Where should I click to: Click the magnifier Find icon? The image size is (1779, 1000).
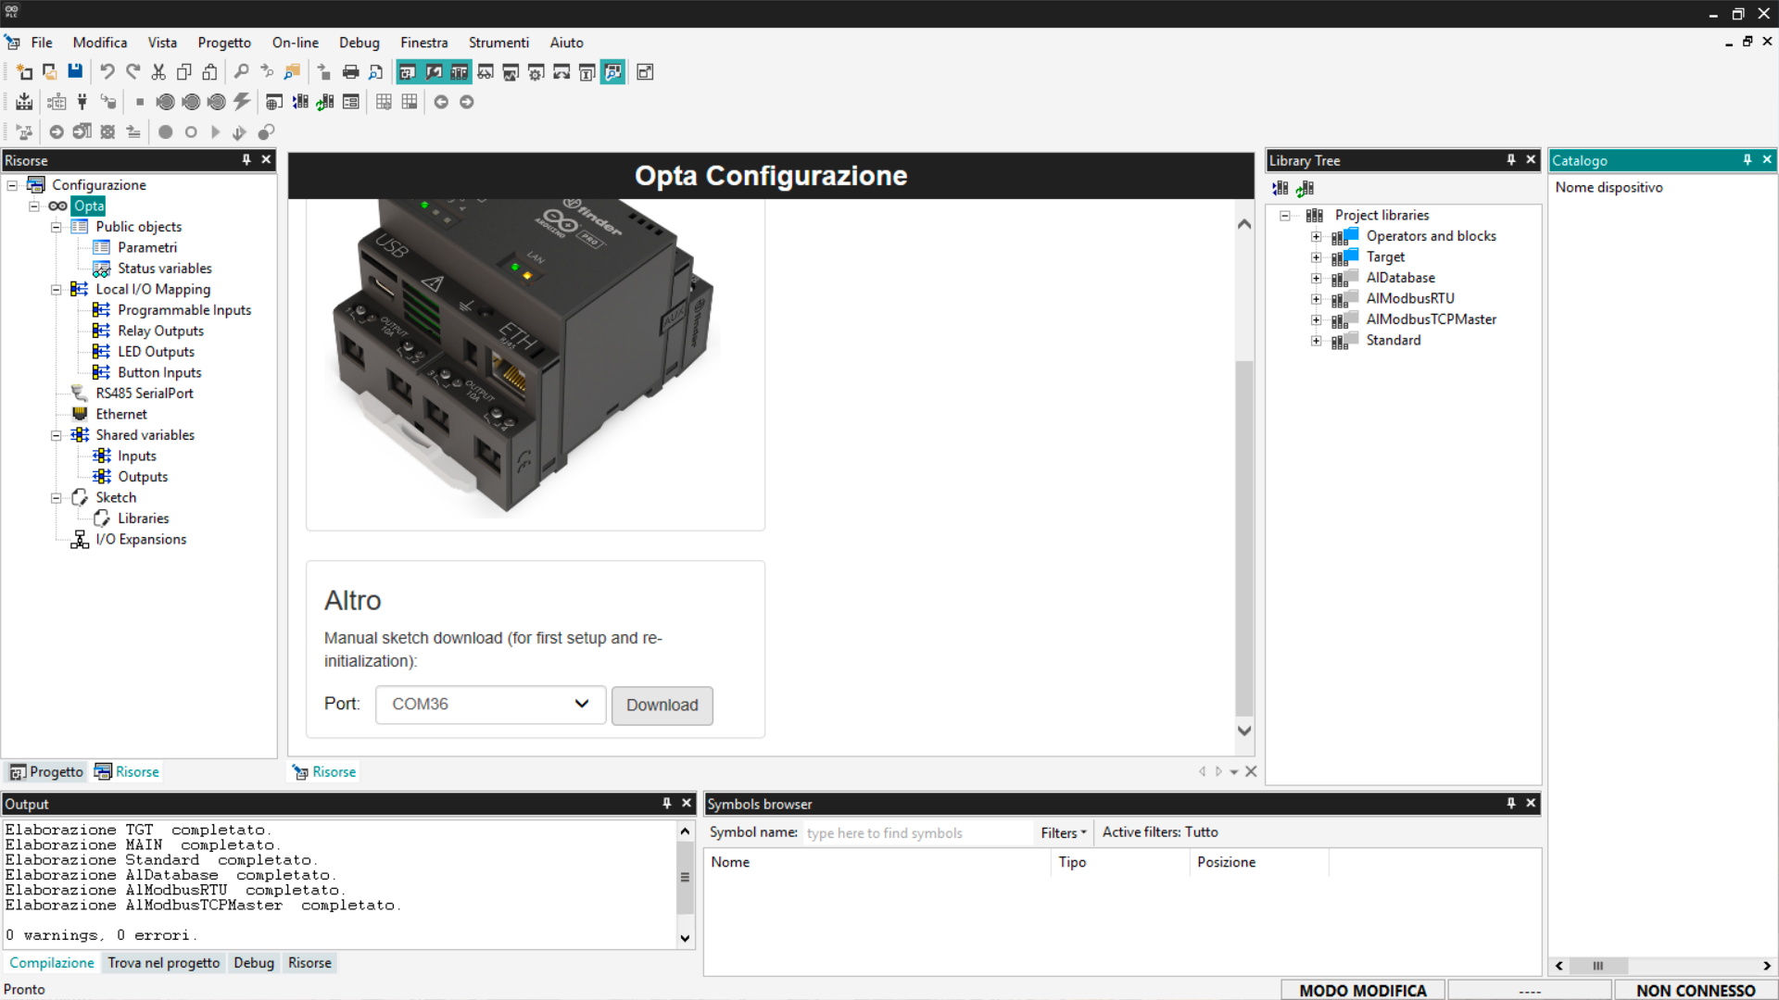pos(241,72)
